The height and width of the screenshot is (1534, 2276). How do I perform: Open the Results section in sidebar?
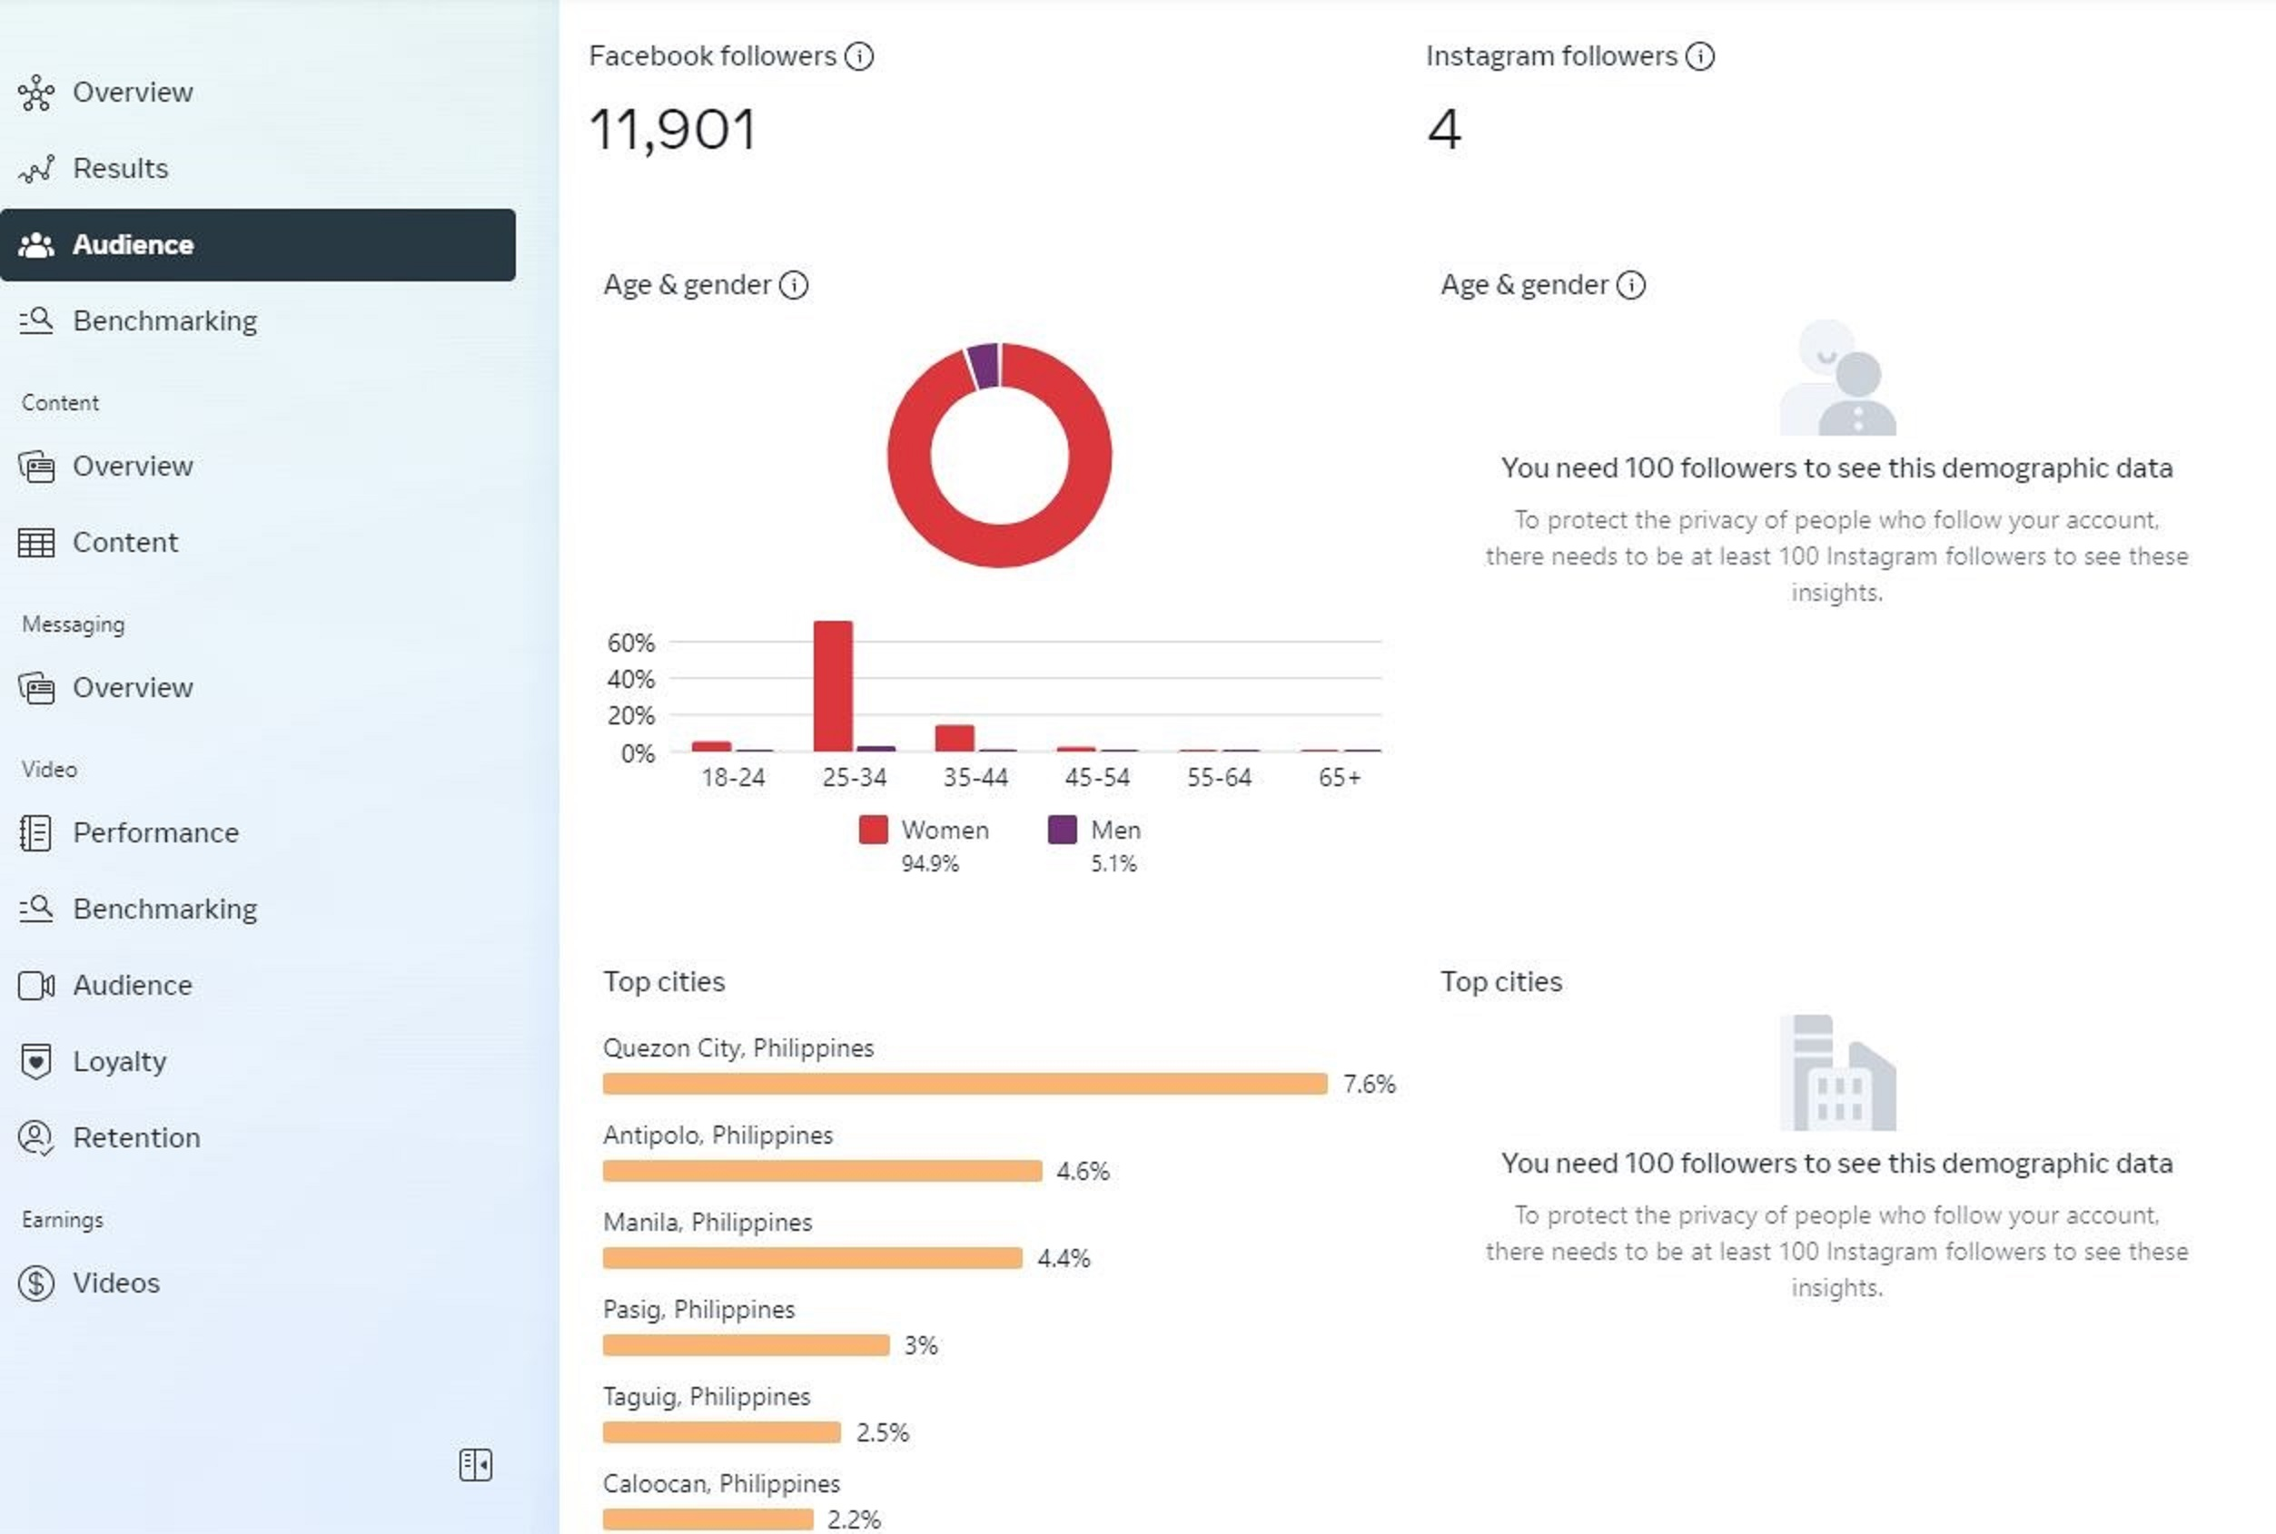tap(119, 168)
